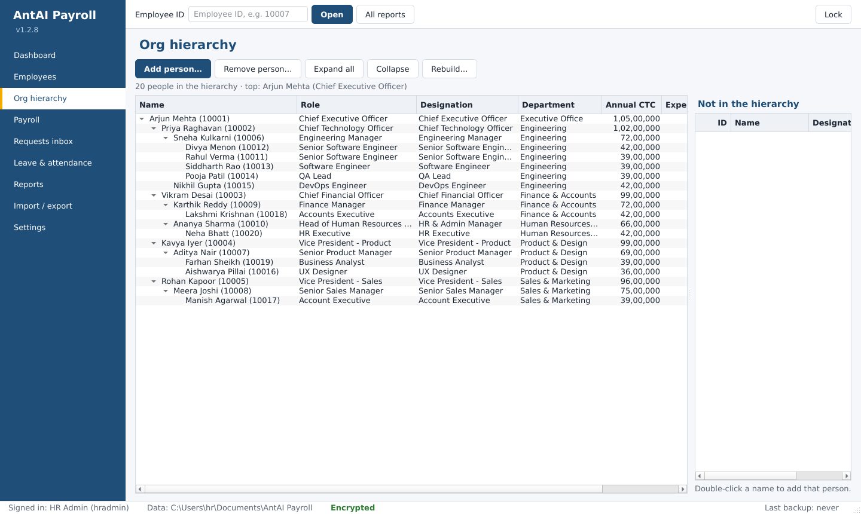Collapse Kavya Iyer's branch arrow
Screen dimensions: 861x514
pos(154,243)
